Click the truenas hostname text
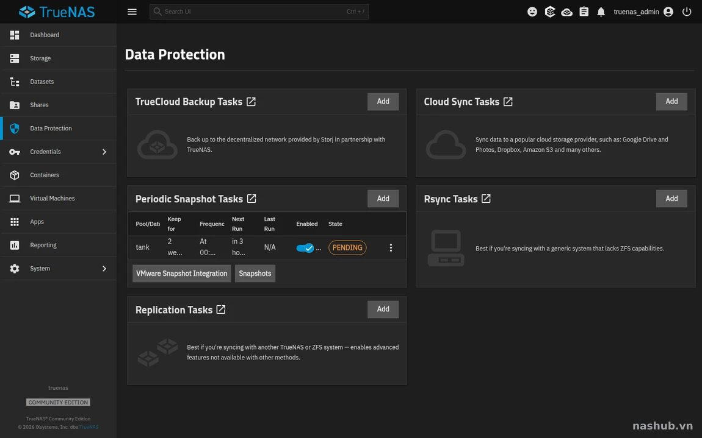702x438 pixels. [x=58, y=388]
